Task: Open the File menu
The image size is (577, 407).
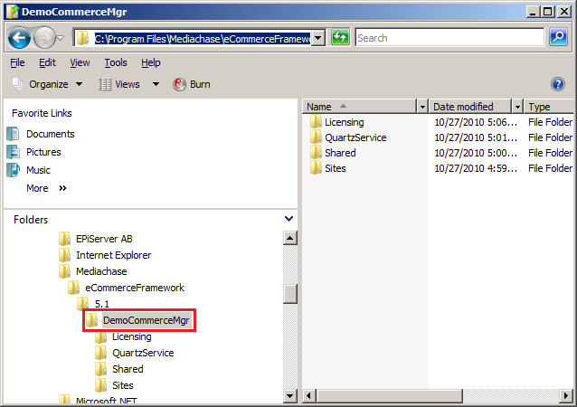Action: (17, 62)
